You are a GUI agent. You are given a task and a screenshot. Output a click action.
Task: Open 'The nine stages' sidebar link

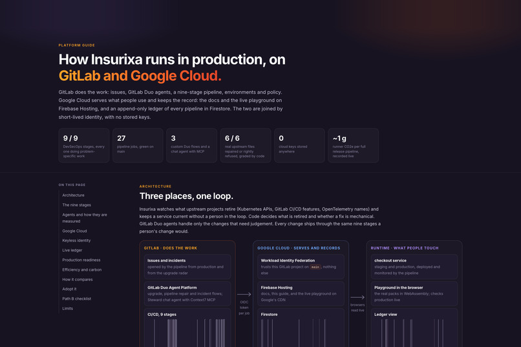tap(76, 205)
